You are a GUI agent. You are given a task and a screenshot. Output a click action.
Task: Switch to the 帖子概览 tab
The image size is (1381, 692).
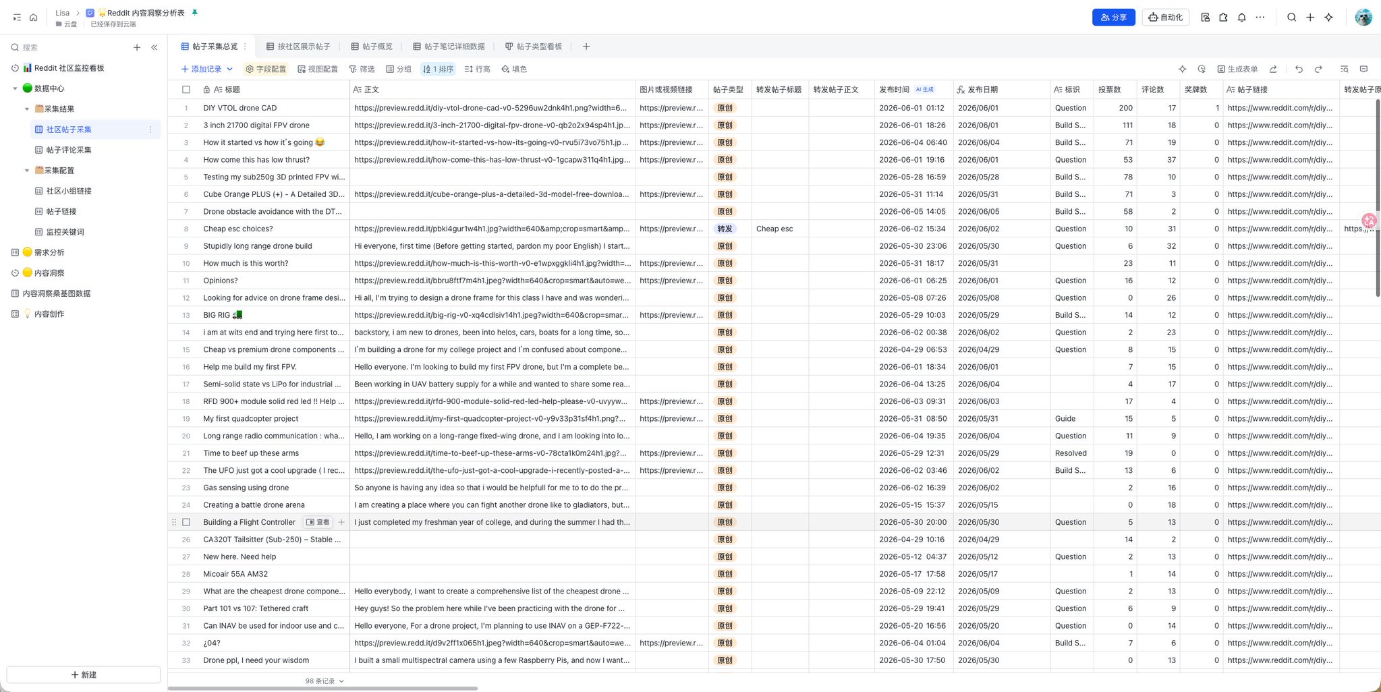(372, 47)
